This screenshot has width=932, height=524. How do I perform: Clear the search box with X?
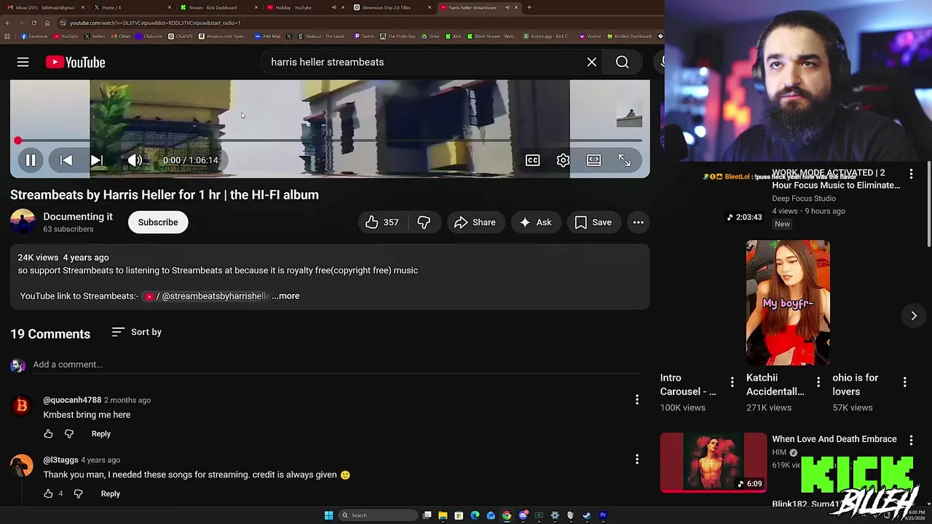click(591, 63)
